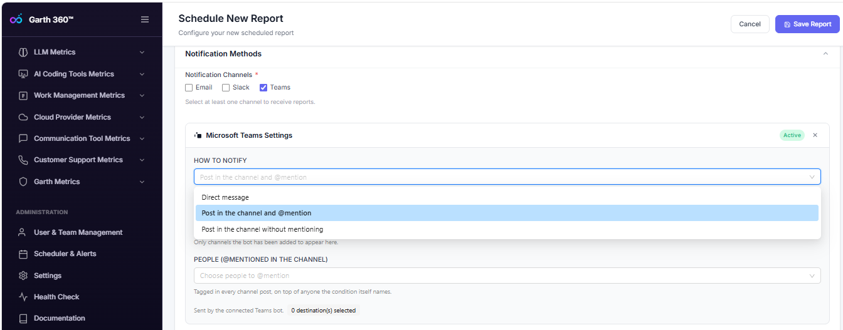This screenshot has height=330, width=843.
Task: Click the Save Report button
Action: (x=807, y=24)
